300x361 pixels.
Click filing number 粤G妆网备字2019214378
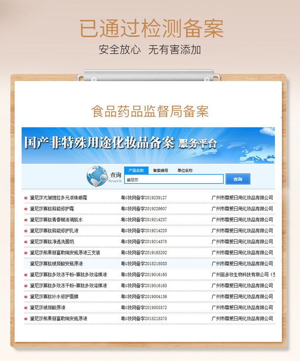[x=144, y=242]
